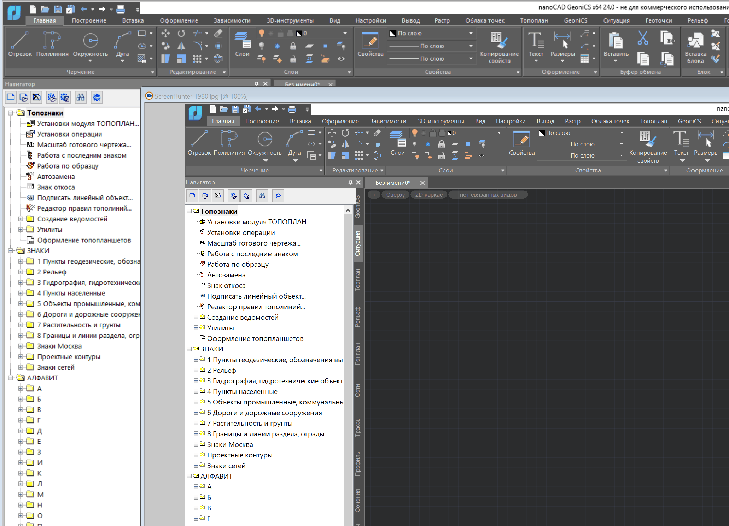Switch to the Геоточки ribbon tab
The width and height of the screenshot is (729, 526).
pyautogui.click(x=658, y=20)
